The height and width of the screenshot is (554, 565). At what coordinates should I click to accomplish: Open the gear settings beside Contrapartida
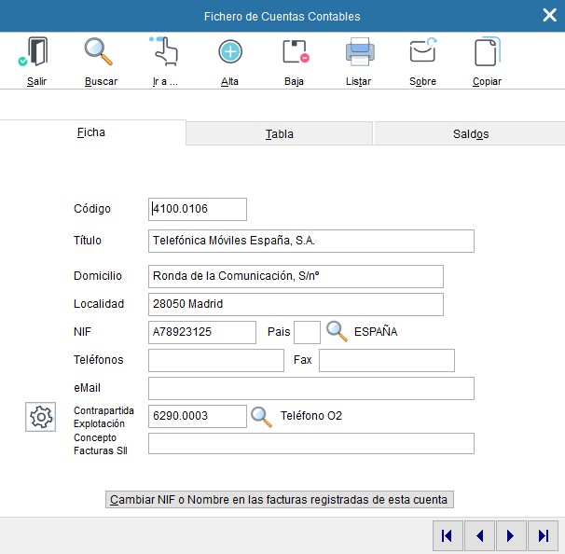click(41, 417)
